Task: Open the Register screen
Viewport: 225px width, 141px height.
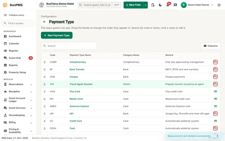Action: pos(13,51)
